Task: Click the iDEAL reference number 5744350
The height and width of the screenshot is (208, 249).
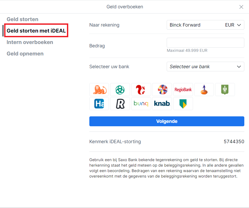Action: [234, 141]
